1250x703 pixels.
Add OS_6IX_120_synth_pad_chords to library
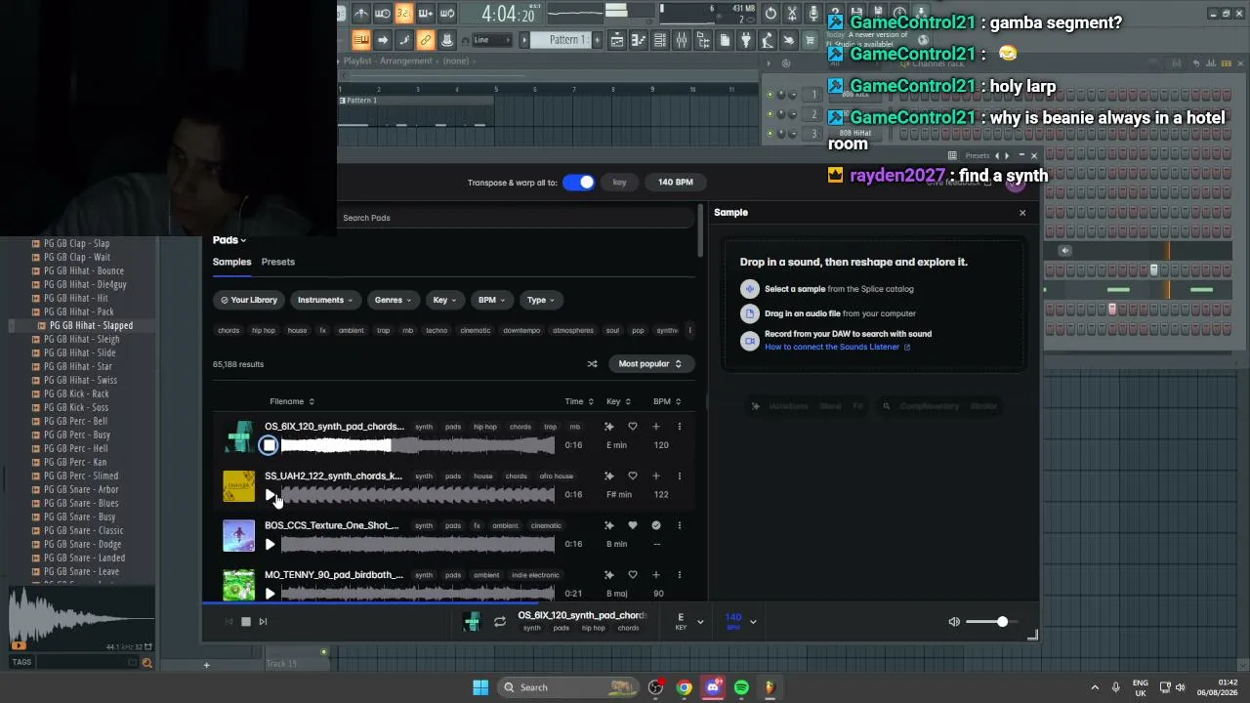(x=656, y=427)
